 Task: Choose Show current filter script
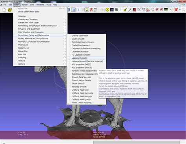click(x=40, y=12)
